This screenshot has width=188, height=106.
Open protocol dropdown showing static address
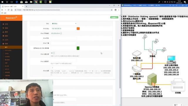(64, 24)
